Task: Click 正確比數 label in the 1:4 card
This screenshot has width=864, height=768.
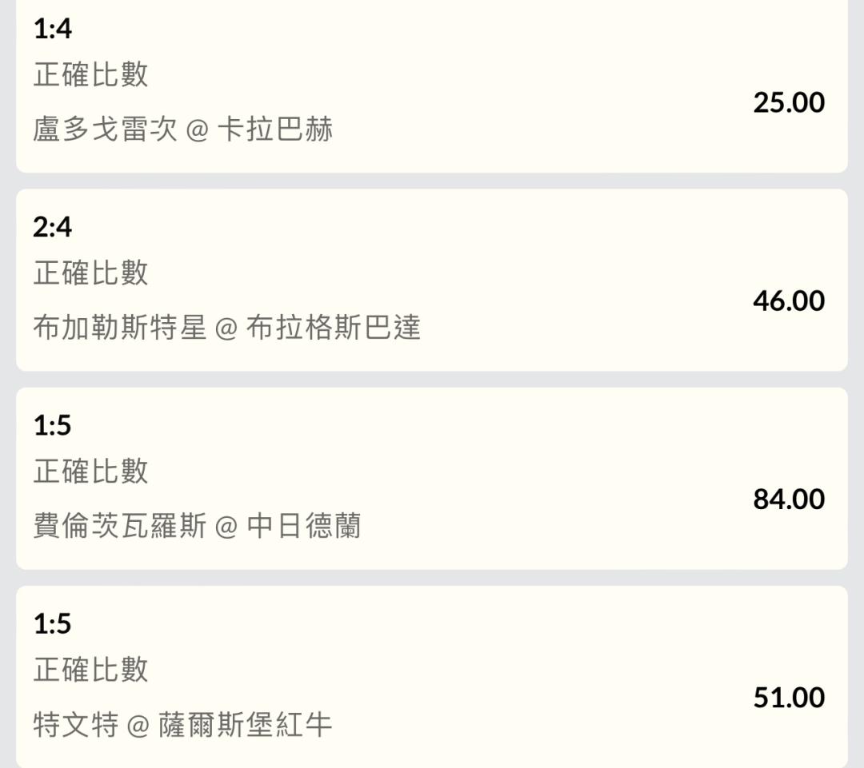Action: (90, 74)
